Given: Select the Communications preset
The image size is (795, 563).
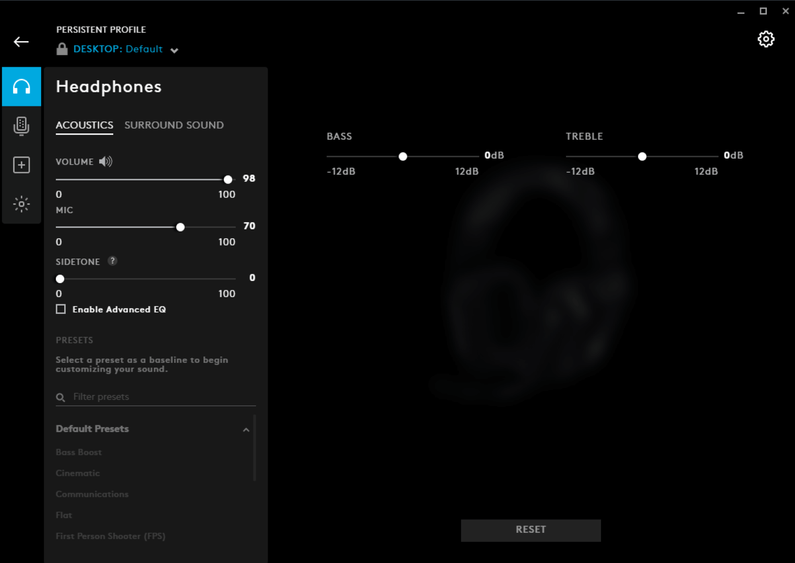Looking at the screenshot, I should [x=92, y=494].
